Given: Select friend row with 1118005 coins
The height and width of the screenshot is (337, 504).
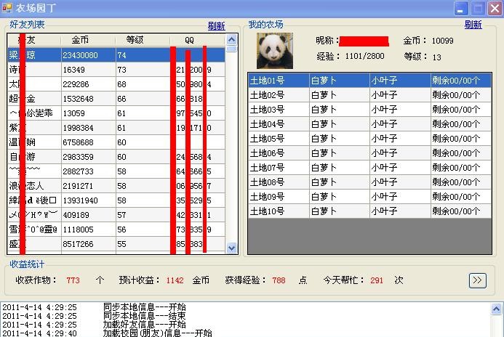Looking at the screenshot, I should 116,230.
